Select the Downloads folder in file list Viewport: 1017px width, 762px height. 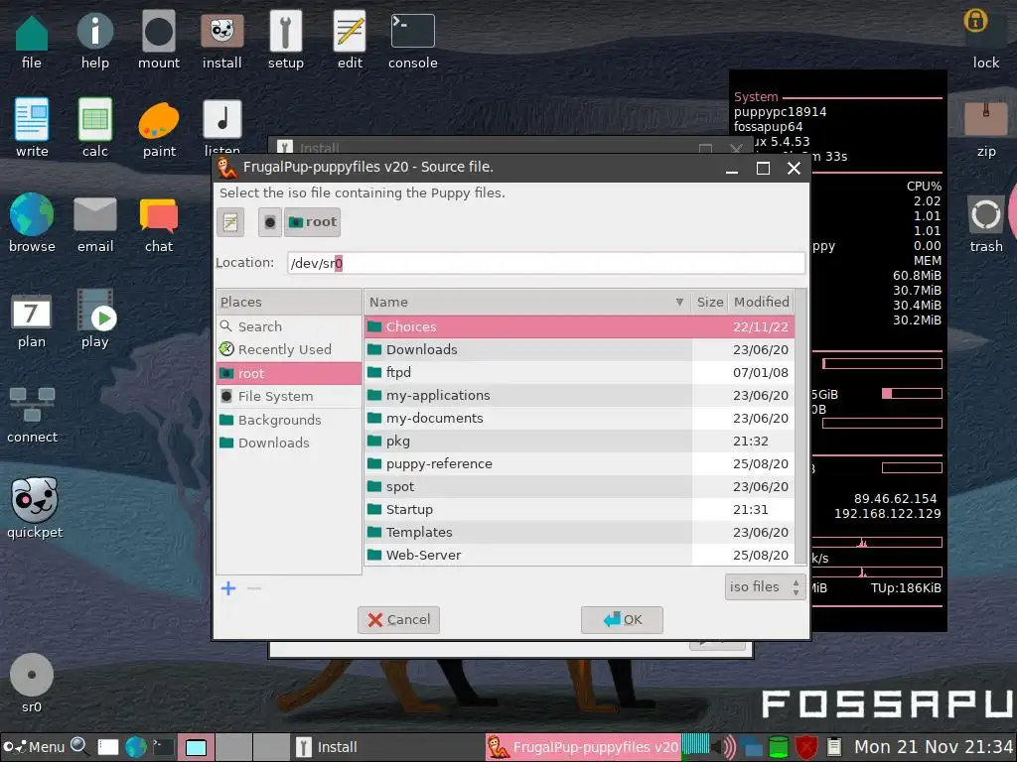click(x=579, y=350)
